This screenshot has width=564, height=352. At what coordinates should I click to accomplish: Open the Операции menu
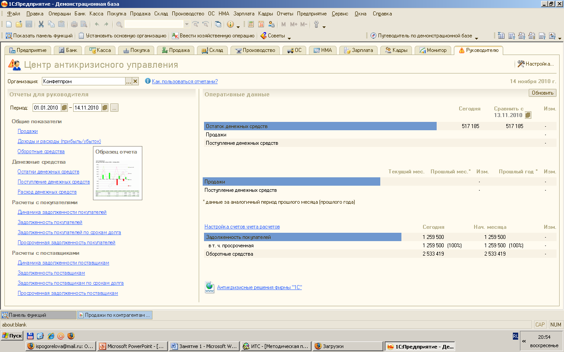click(x=59, y=14)
